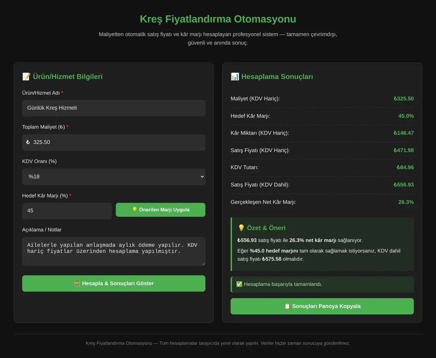Click Hesapla & Sonuçları Göster button

pyautogui.click(x=114, y=283)
